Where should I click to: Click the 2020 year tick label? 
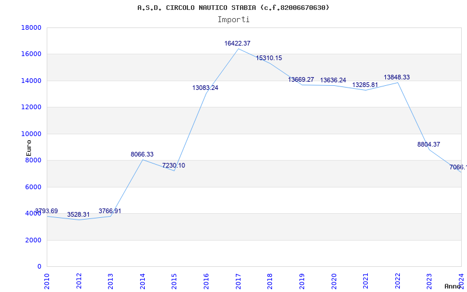tap(334, 281)
